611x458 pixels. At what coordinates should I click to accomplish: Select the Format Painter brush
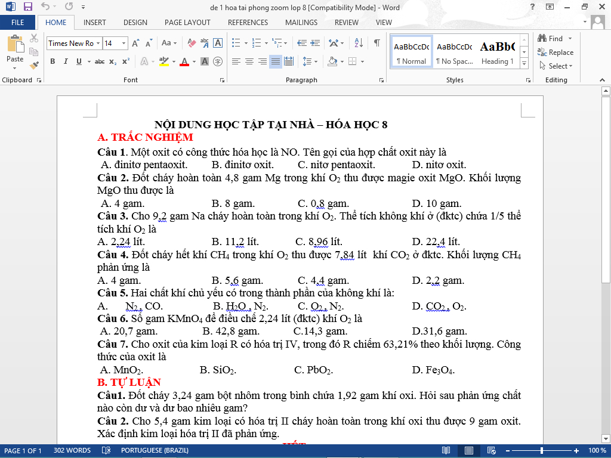point(34,65)
